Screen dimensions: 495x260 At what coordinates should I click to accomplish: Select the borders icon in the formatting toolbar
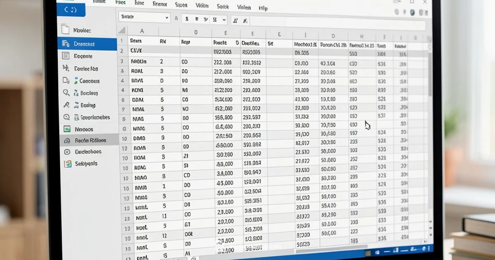coord(214,19)
